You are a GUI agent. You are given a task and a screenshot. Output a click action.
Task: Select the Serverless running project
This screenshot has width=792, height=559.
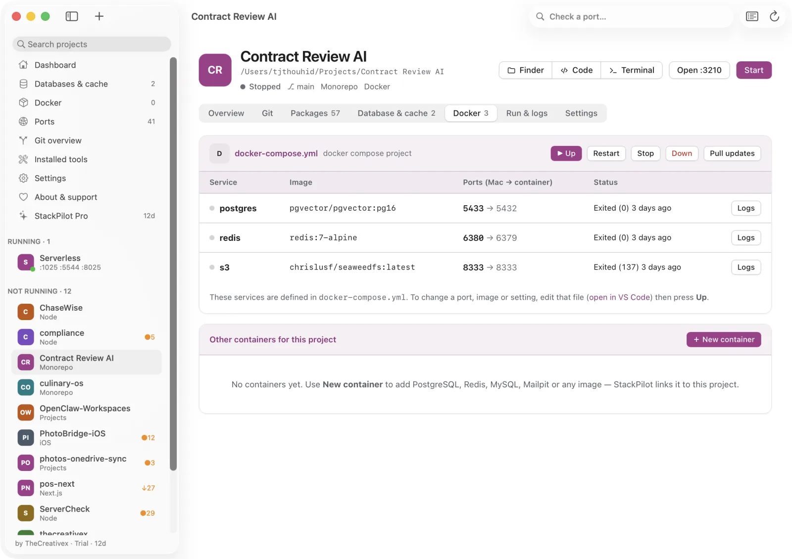point(87,262)
